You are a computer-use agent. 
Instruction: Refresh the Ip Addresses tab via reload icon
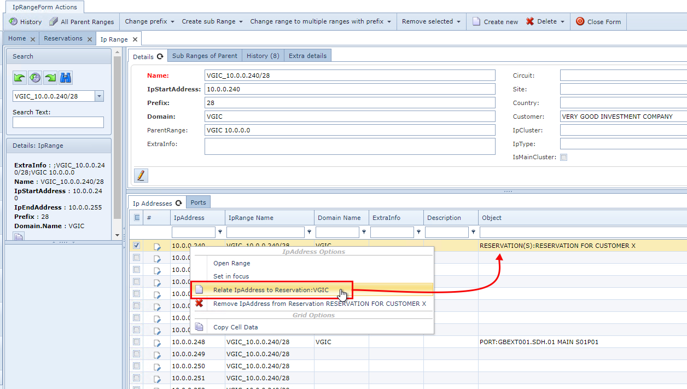pyautogui.click(x=178, y=203)
